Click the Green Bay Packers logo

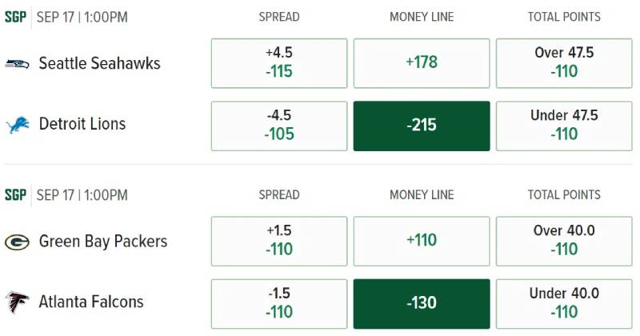[x=17, y=242]
